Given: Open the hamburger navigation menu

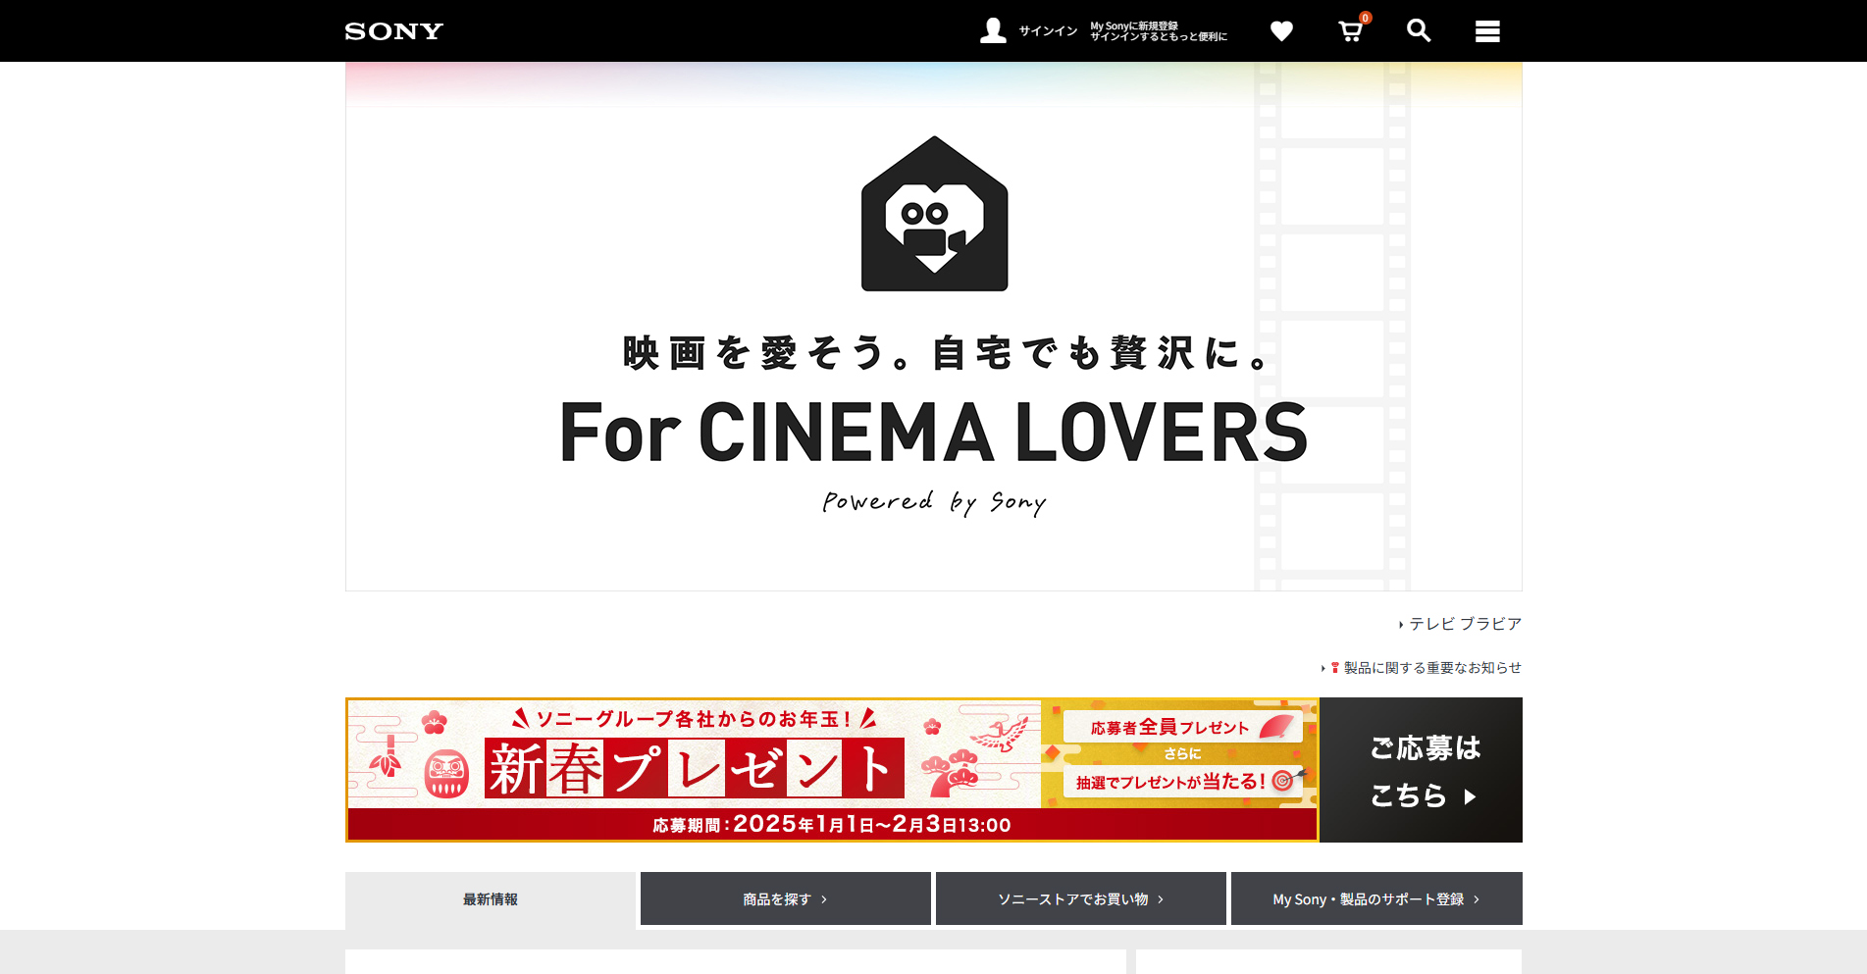Looking at the screenshot, I should (1487, 30).
